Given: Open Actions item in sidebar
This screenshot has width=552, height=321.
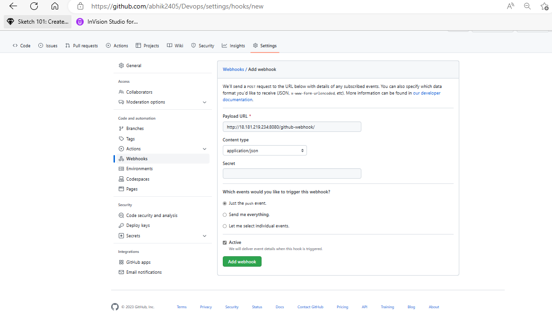Looking at the screenshot, I should point(133,149).
